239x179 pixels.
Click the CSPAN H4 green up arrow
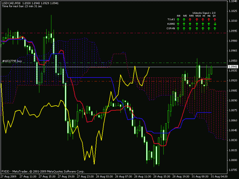pos(209,29)
